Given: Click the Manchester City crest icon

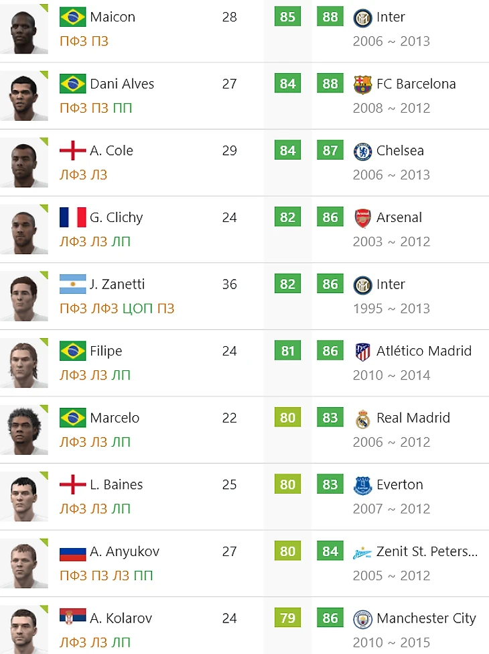Looking at the screenshot, I should (362, 619).
